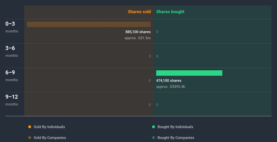Click the striped Bought By Companies legend icon
277x142 pixels.
154,138
